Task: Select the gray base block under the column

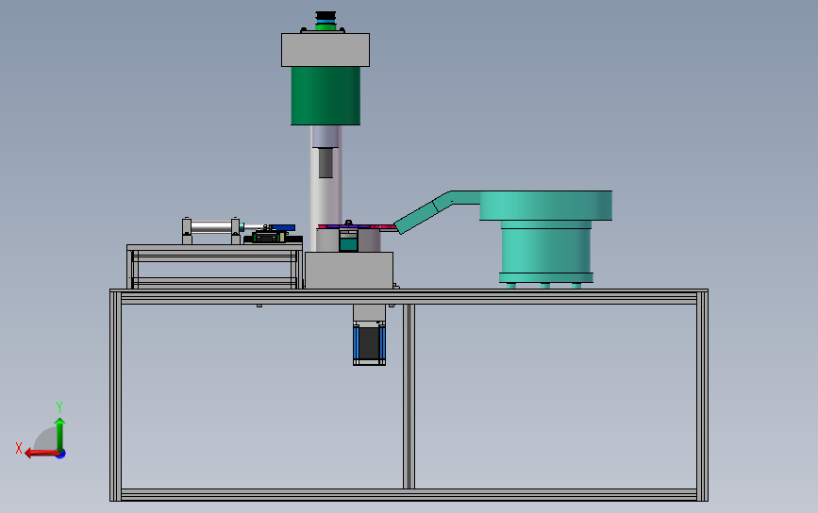Action: 349,270
